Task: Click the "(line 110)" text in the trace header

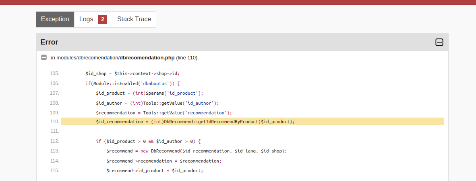Action: coord(186,58)
